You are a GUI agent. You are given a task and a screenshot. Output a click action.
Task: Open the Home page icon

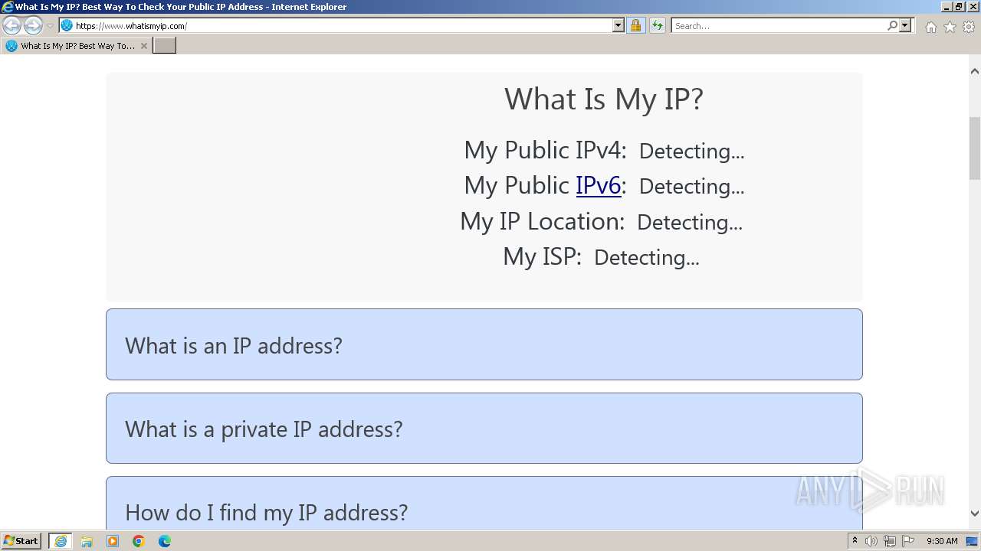pos(930,27)
